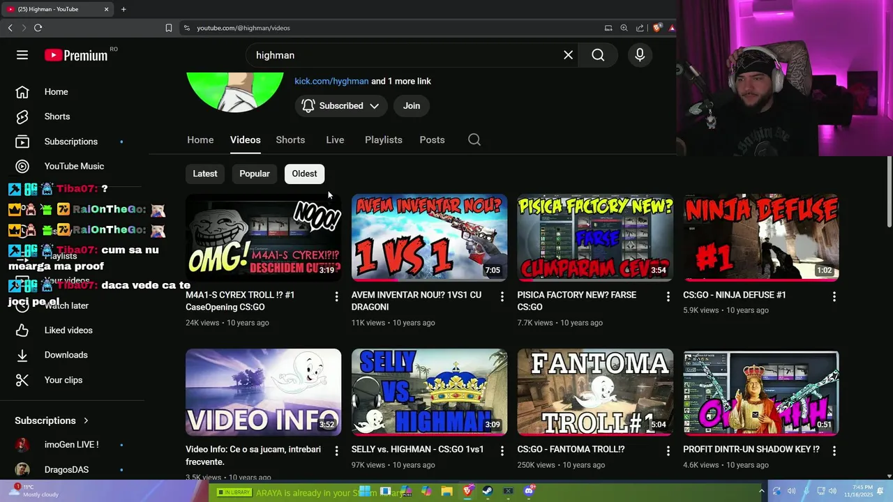893x502 pixels.
Task: Reload the browser page
Action: click(x=38, y=28)
